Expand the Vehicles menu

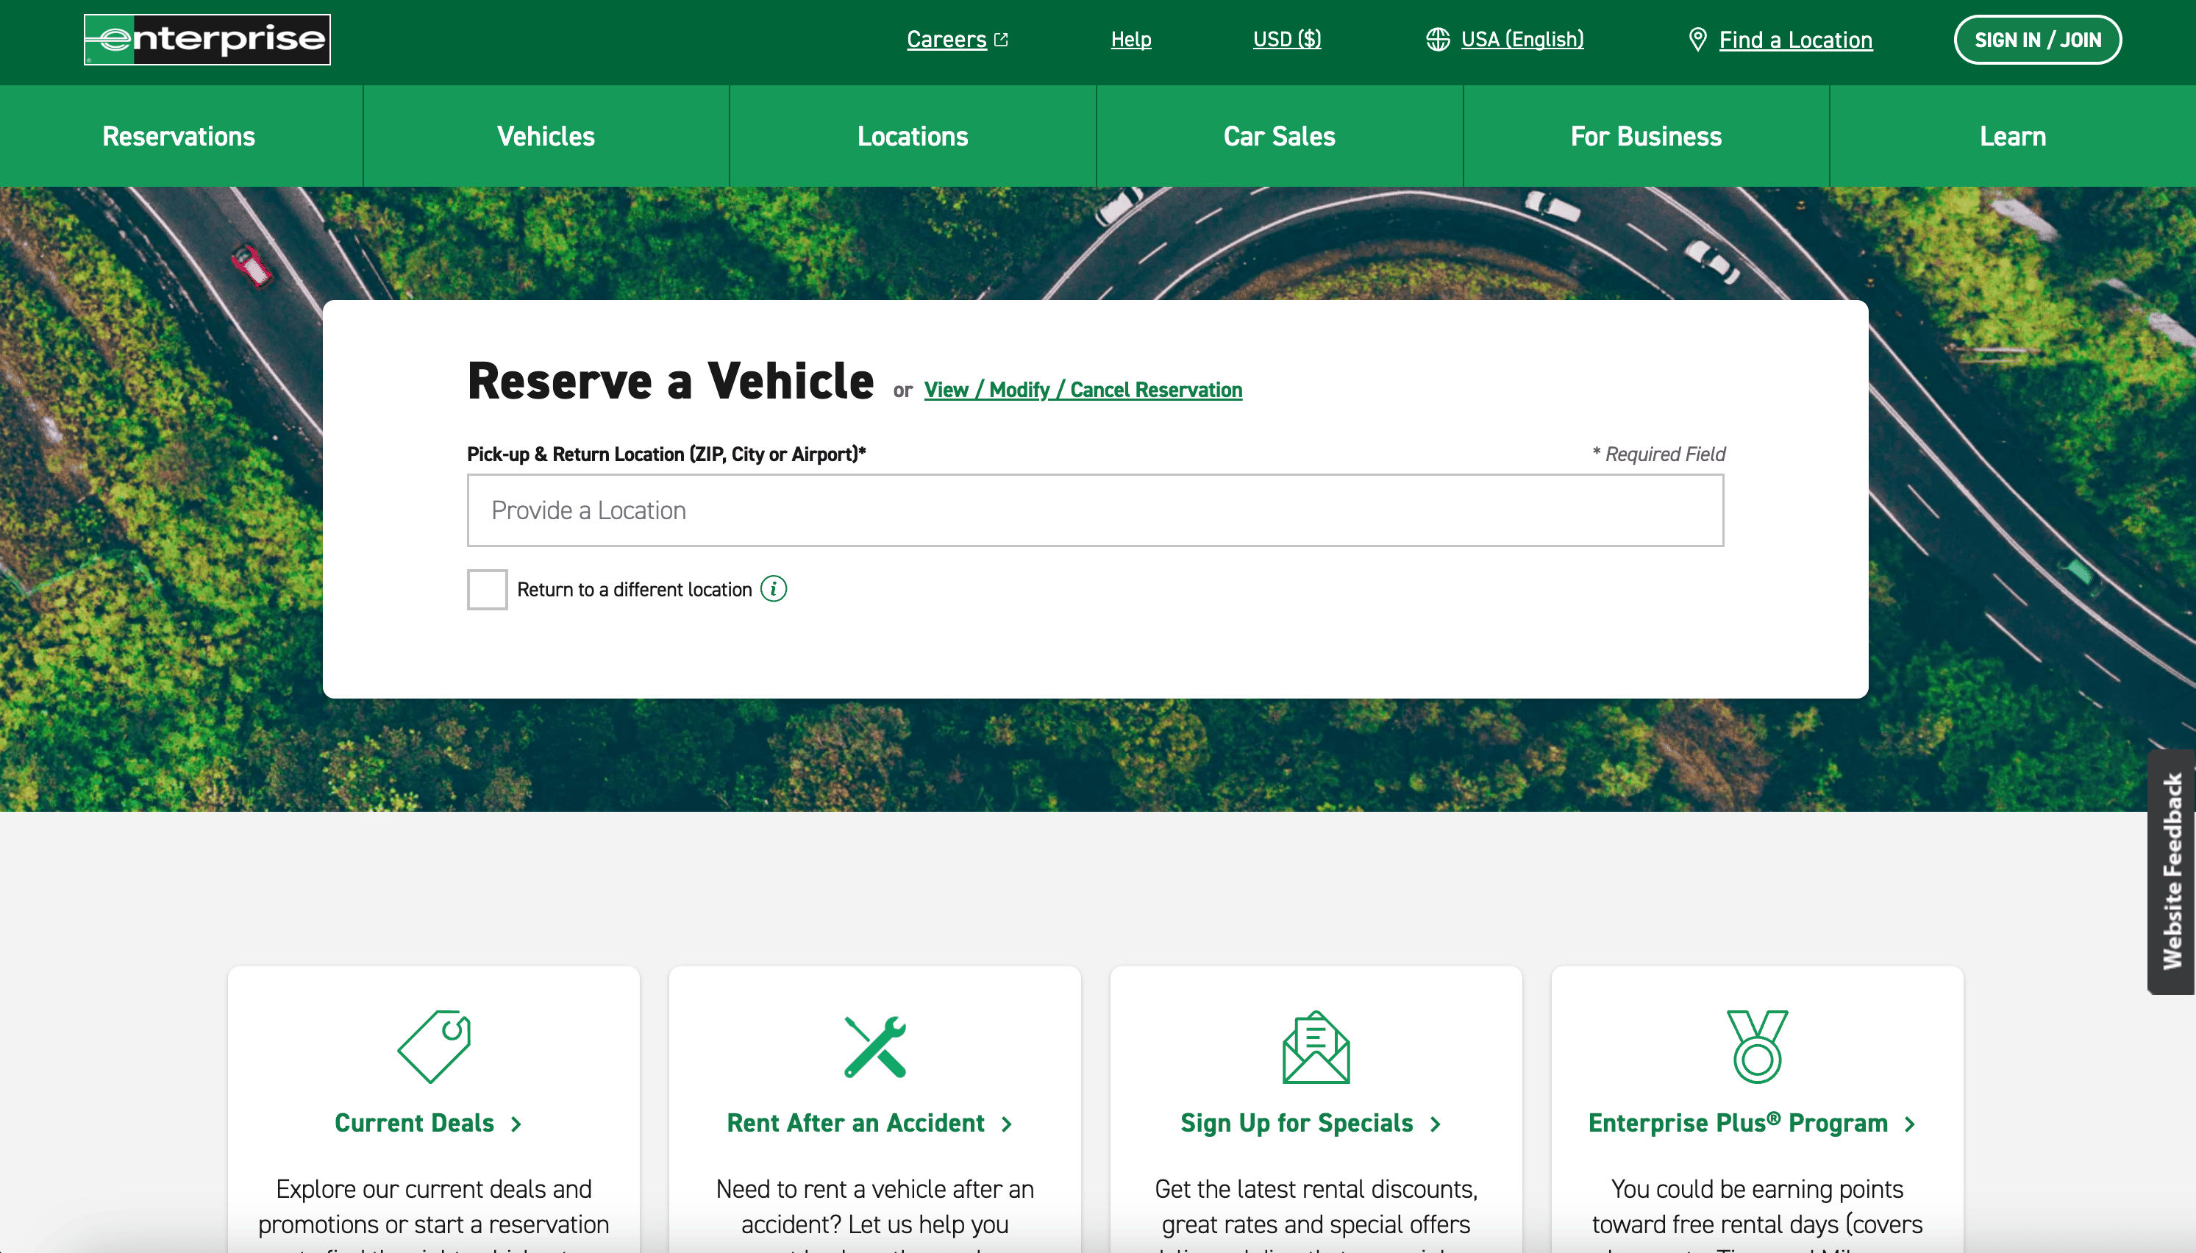point(546,136)
